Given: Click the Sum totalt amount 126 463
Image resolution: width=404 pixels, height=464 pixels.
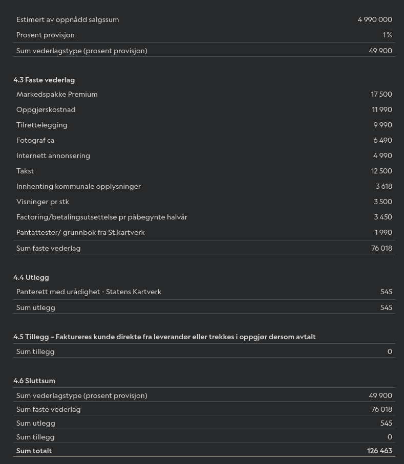Looking at the screenshot, I should point(379,451).
